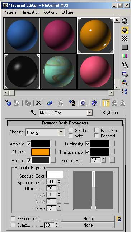Click the white Specular Color swatch
Screen dimensions: 131x232
click(55, 174)
